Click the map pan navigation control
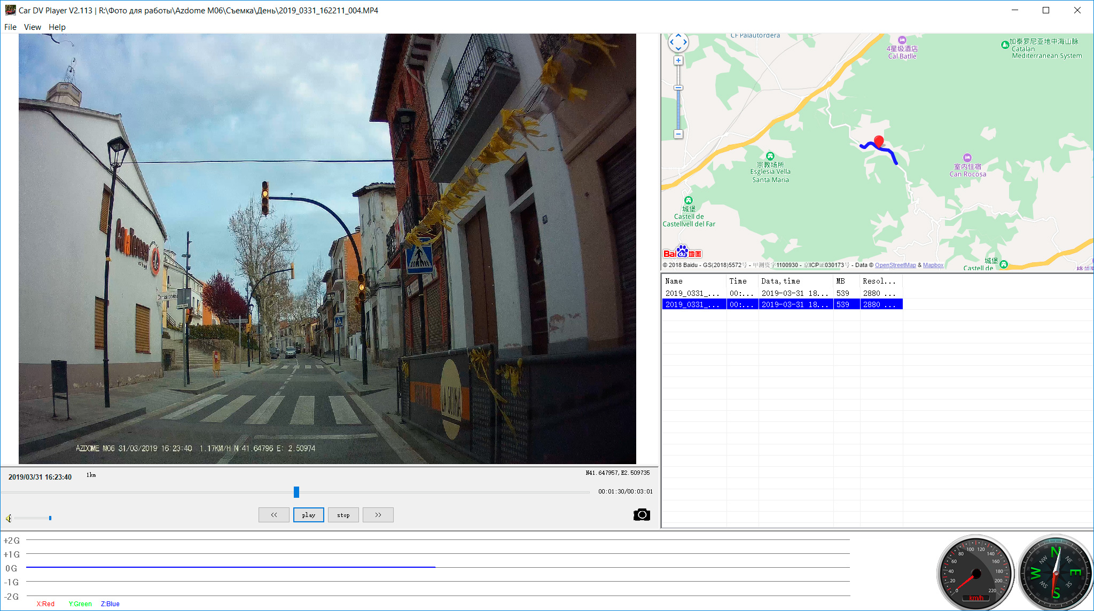1094x611 pixels. [x=678, y=42]
